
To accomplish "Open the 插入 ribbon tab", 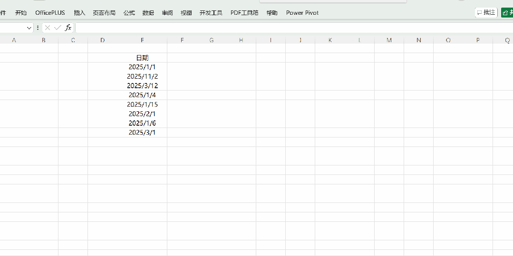I will 79,13.
